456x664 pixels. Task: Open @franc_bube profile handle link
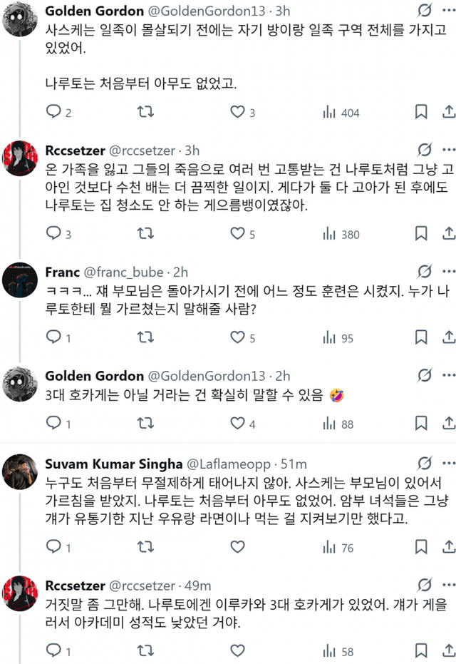tap(125, 272)
